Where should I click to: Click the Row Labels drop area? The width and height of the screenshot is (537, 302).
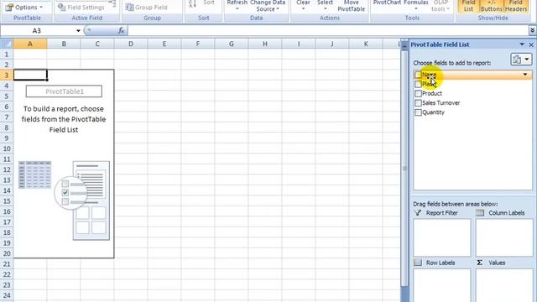tap(442, 285)
